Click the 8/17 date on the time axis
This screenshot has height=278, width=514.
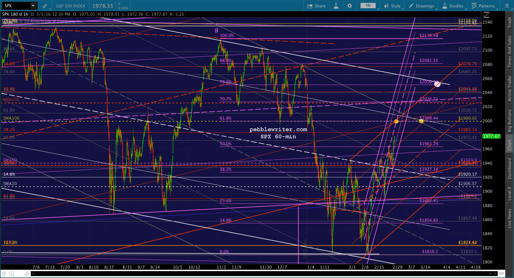click(109, 267)
